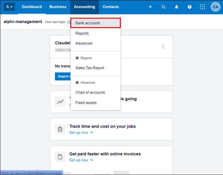Click the blue Import button
223x175 pixels.
(x=63, y=77)
